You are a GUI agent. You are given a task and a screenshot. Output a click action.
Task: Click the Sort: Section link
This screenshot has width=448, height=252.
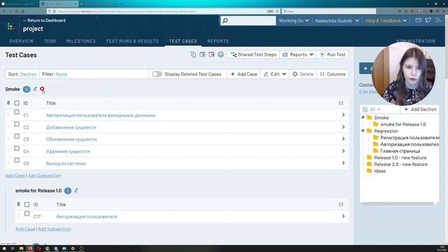(28, 74)
